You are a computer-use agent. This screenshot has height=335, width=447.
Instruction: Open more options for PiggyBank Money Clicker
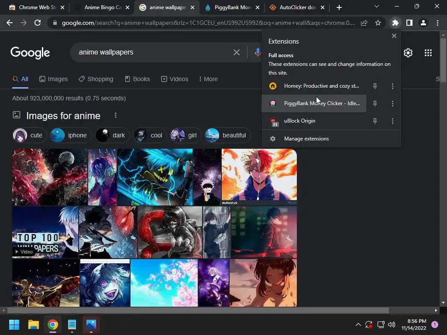coord(392,103)
